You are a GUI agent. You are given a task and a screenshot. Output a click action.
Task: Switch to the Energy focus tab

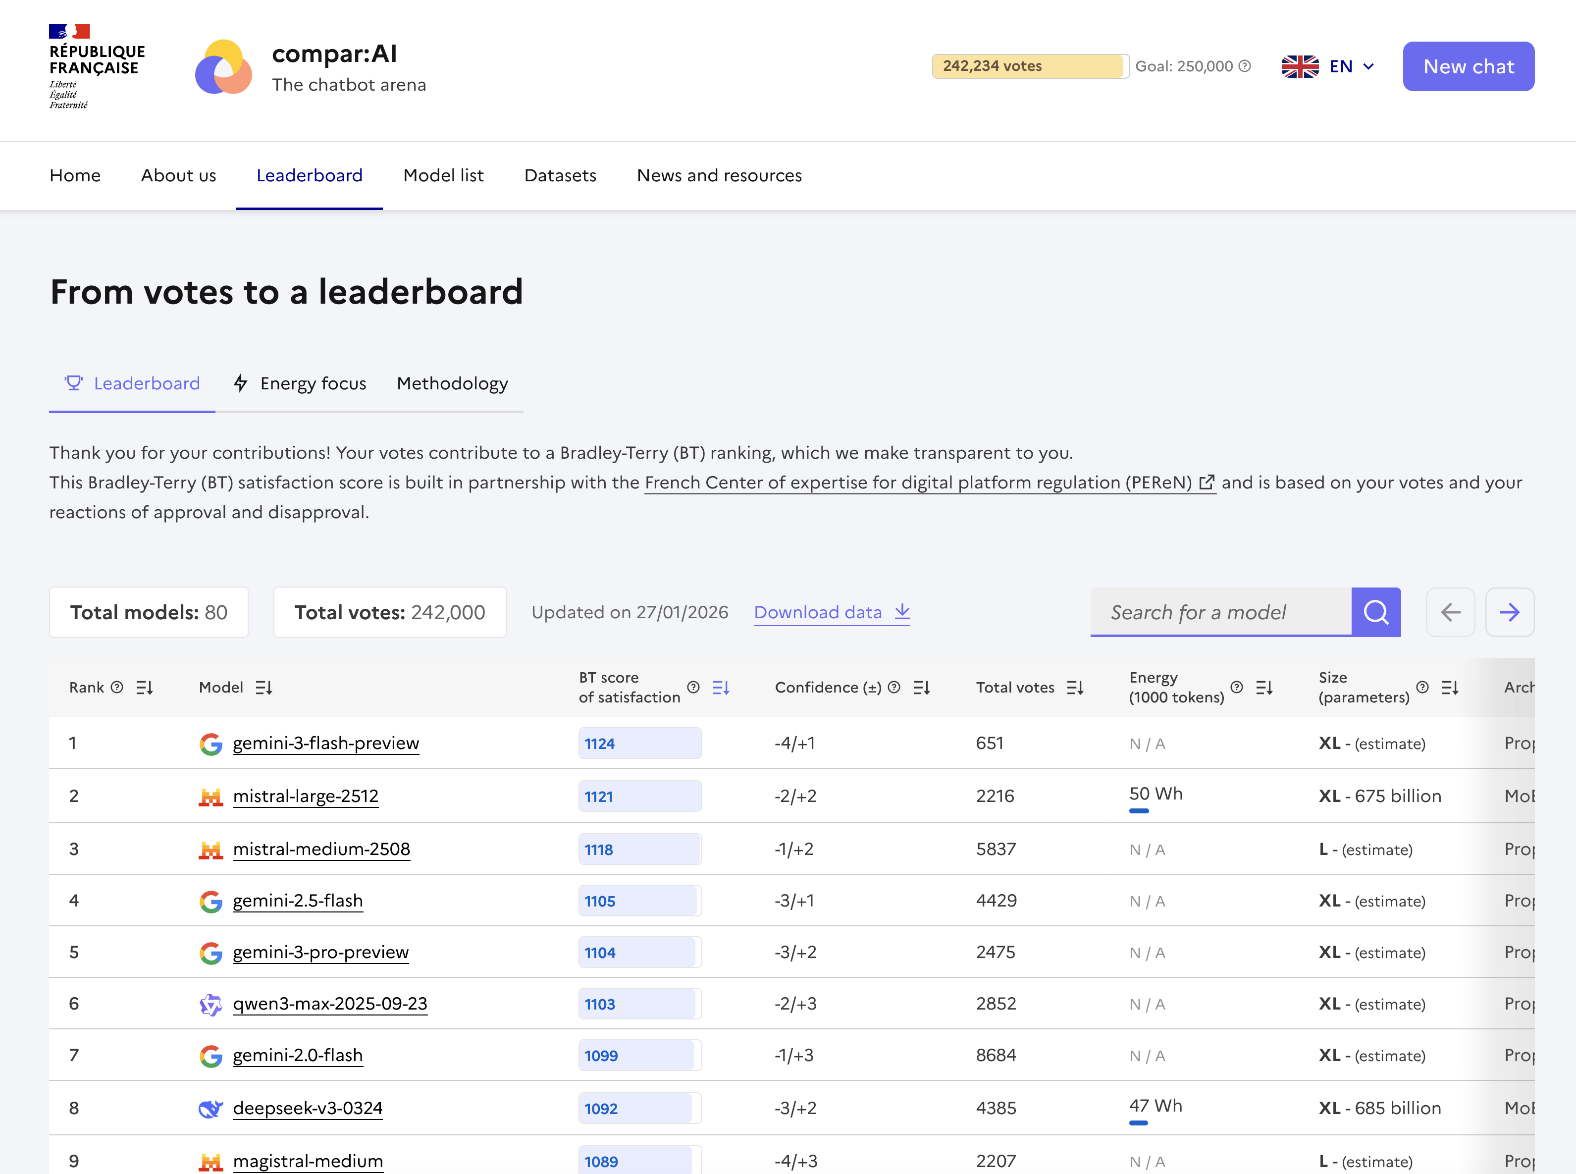pos(300,384)
